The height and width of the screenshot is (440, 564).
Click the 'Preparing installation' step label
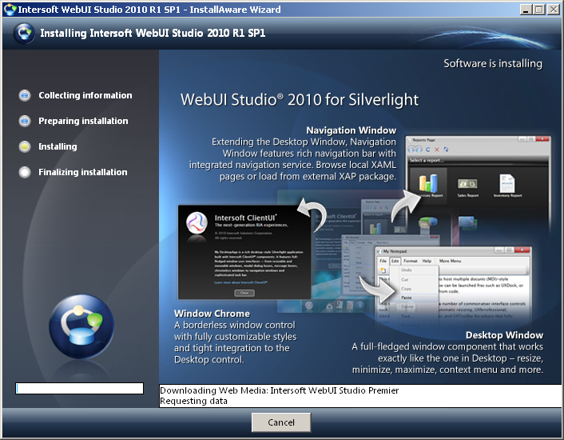point(83,121)
